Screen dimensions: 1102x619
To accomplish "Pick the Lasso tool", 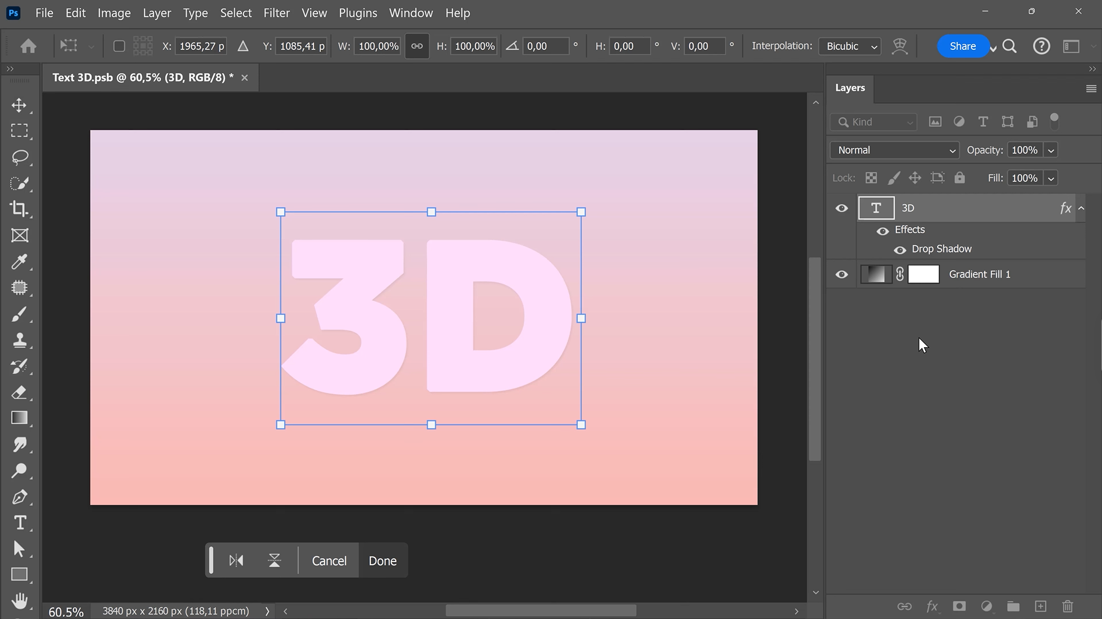I will coord(19,157).
